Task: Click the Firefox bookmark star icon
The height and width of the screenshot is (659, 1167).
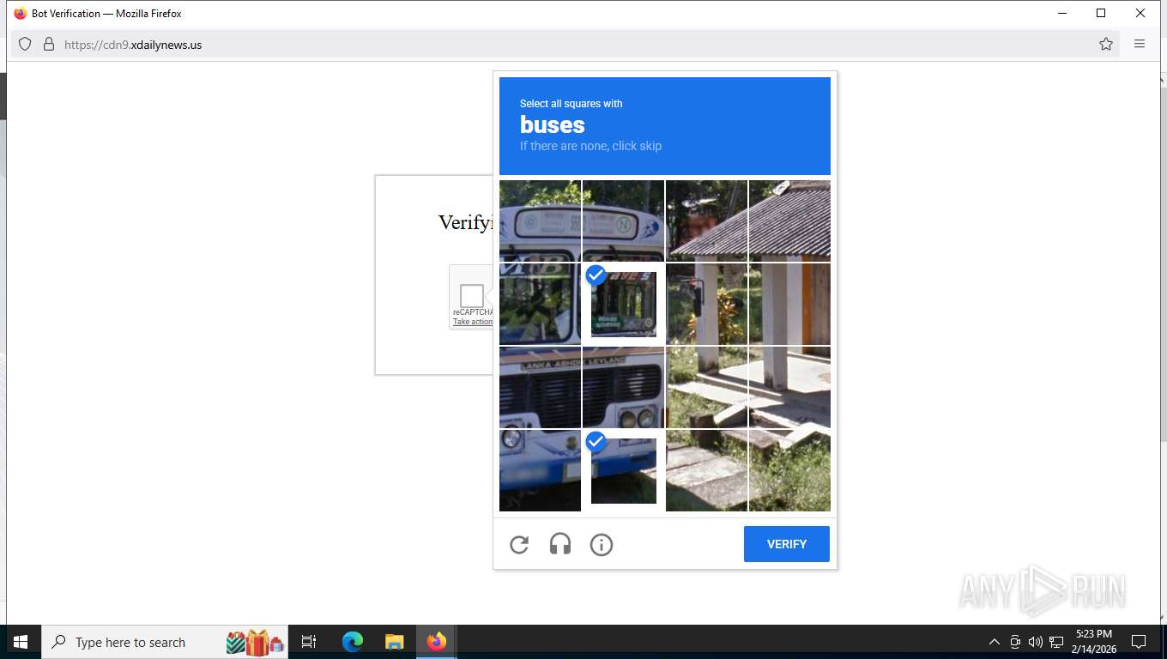Action: (1106, 45)
